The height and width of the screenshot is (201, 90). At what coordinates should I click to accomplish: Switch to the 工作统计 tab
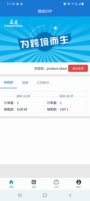tap(43, 83)
